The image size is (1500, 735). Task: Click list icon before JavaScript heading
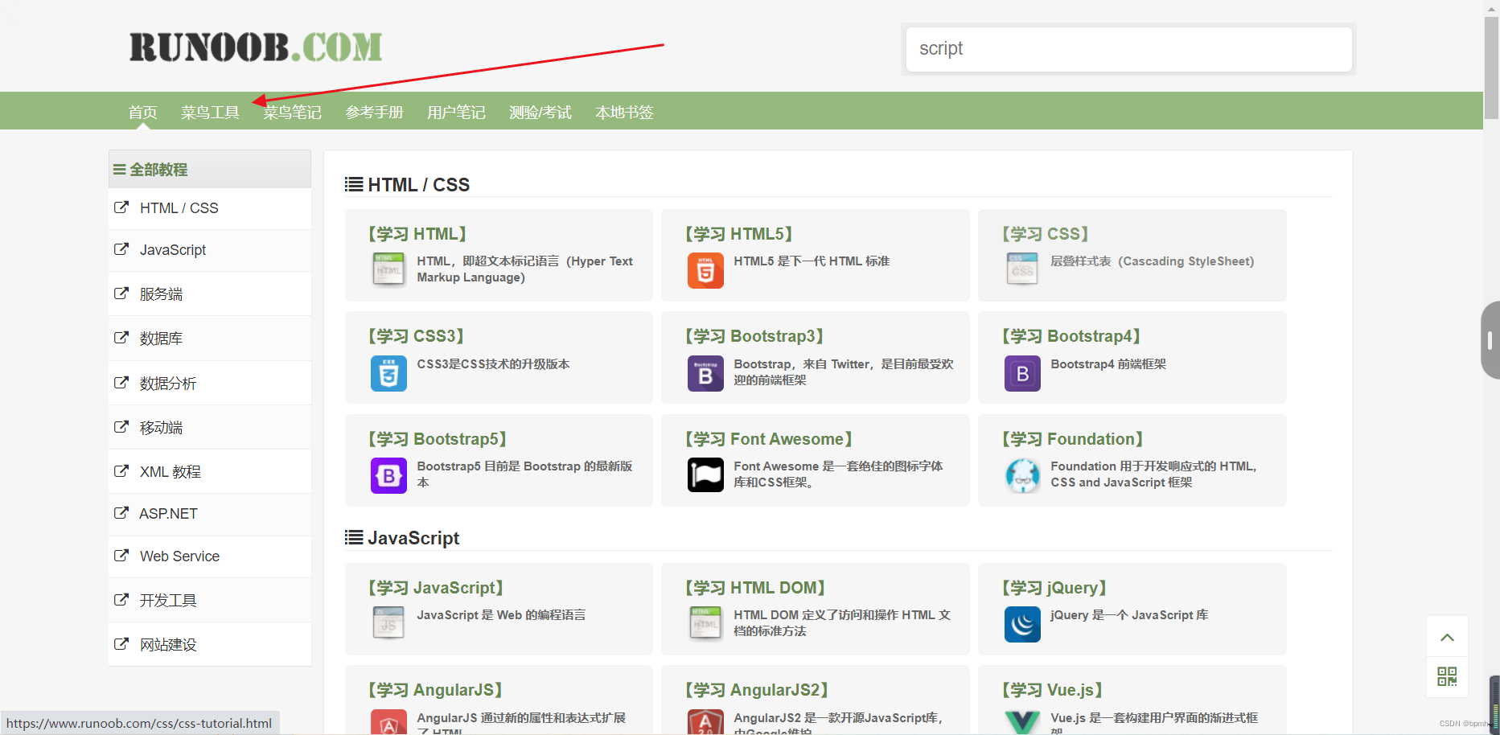[x=354, y=538]
